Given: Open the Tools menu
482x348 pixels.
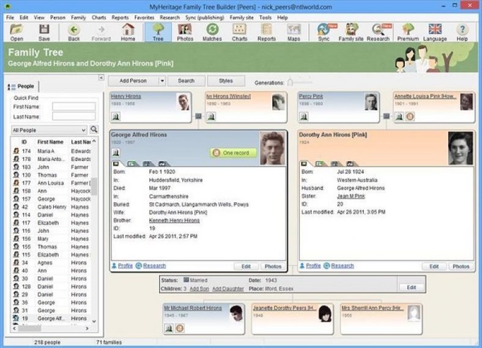Looking at the screenshot, I should (265, 18).
